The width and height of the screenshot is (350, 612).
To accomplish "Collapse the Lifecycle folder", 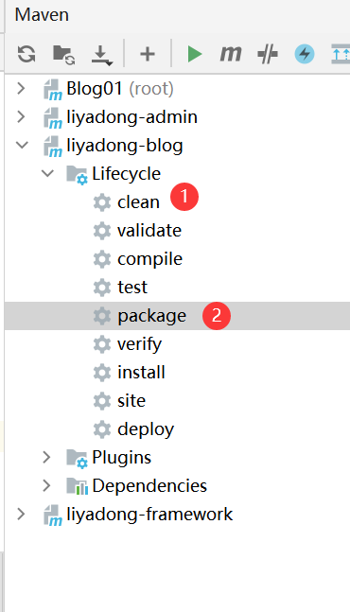I will click(47, 174).
